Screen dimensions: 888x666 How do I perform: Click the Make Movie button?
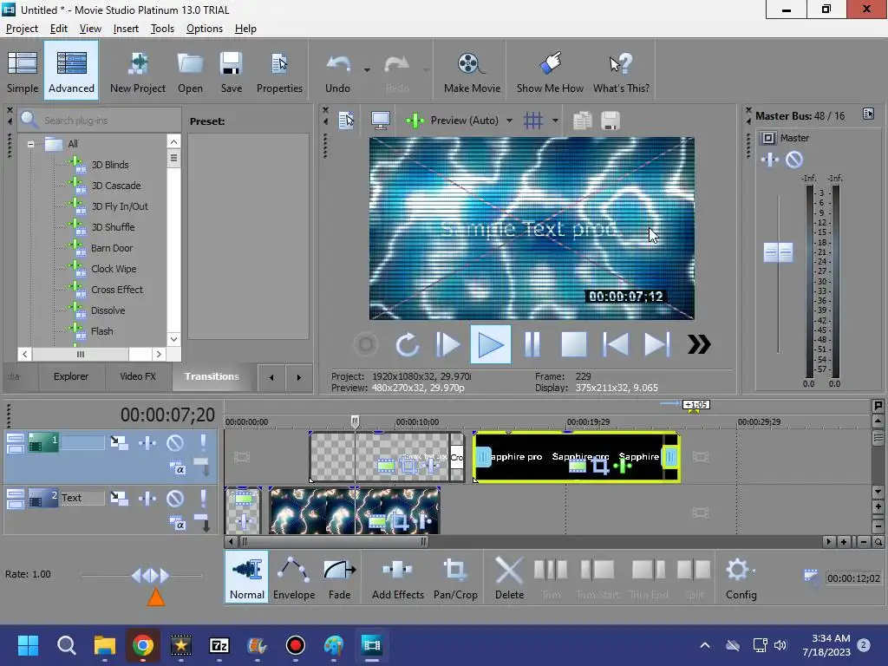point(472,71)
